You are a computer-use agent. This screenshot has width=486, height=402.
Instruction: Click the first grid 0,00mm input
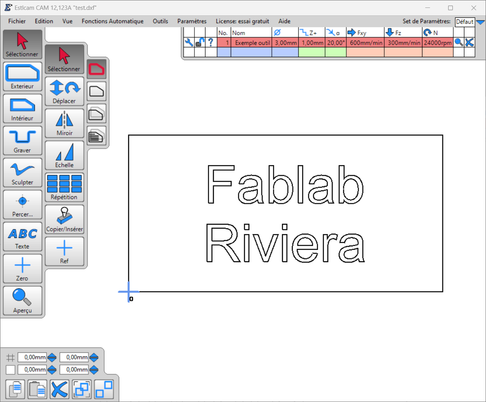click(32, 357)
